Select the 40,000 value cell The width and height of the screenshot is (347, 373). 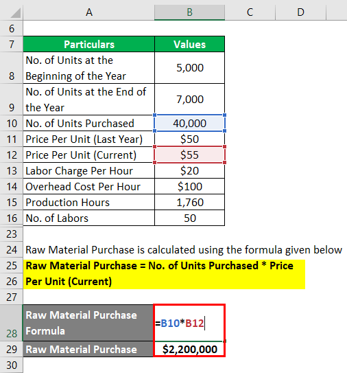click(189, 123)
